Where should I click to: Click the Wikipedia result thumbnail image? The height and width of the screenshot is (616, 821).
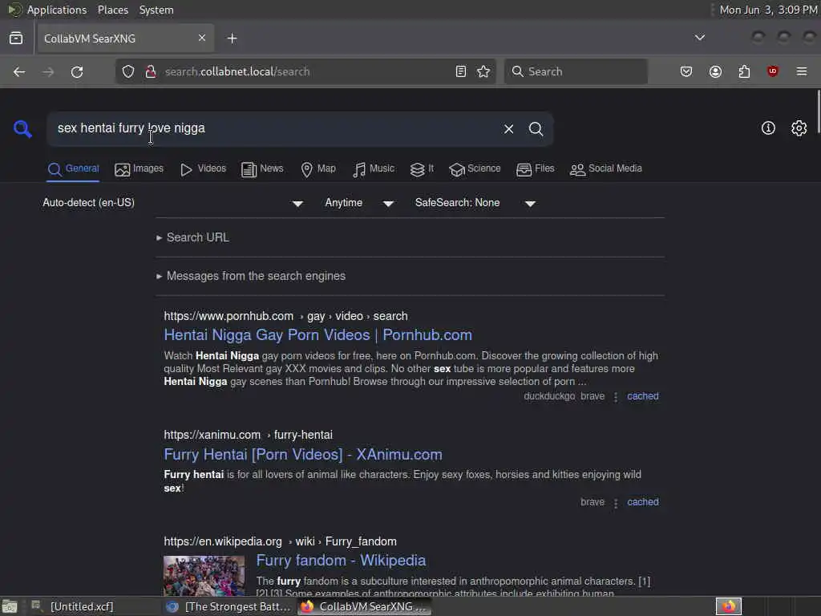[204, 576]
